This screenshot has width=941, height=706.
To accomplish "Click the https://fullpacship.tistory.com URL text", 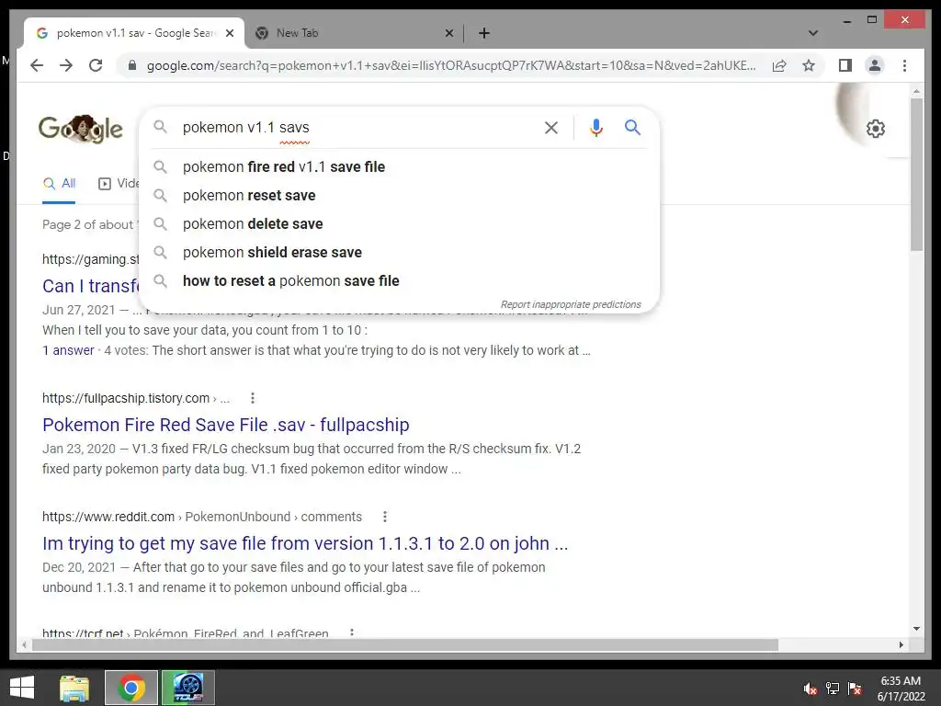I will 125,398.
